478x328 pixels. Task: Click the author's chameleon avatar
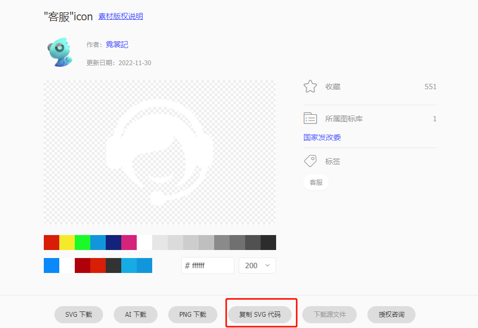[60, 52]
